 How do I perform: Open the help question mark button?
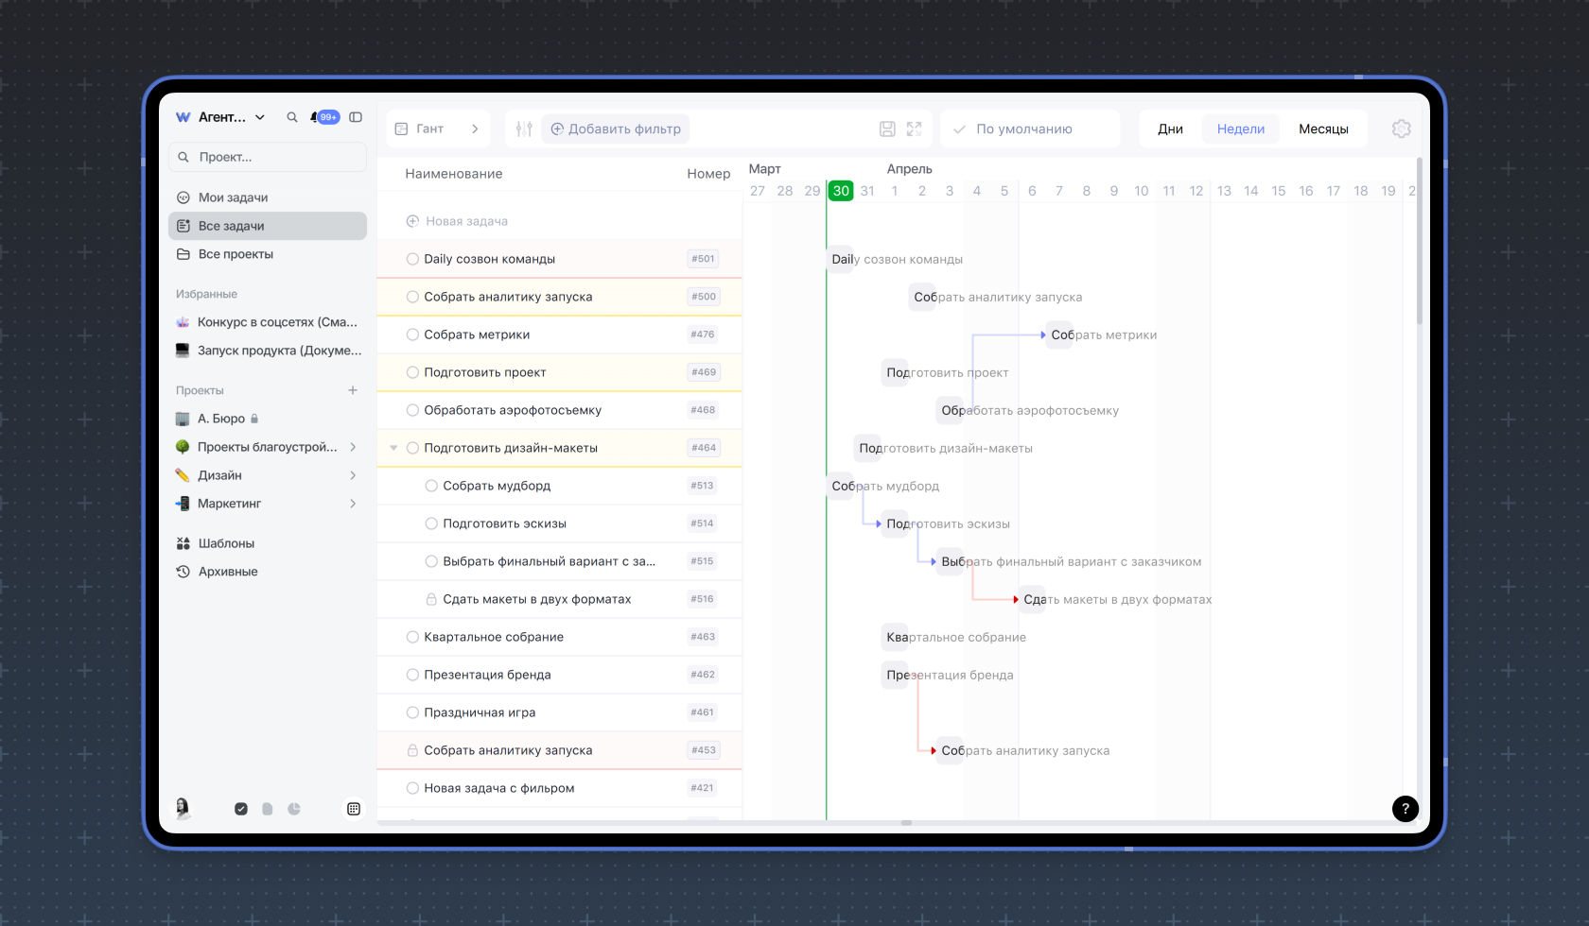coord(1405,808)
